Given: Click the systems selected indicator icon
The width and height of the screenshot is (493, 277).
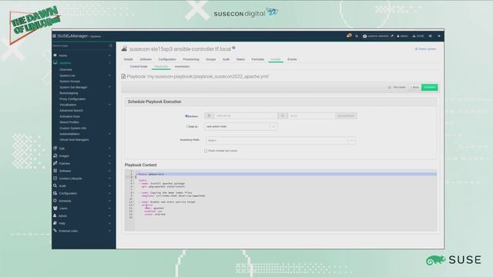Looking at the screenshot, I should coord(364,36).
